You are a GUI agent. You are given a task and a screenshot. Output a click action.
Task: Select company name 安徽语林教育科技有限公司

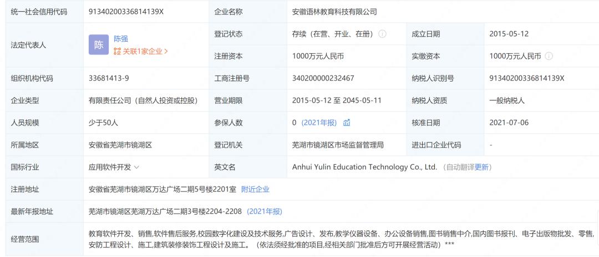[334, 12]
